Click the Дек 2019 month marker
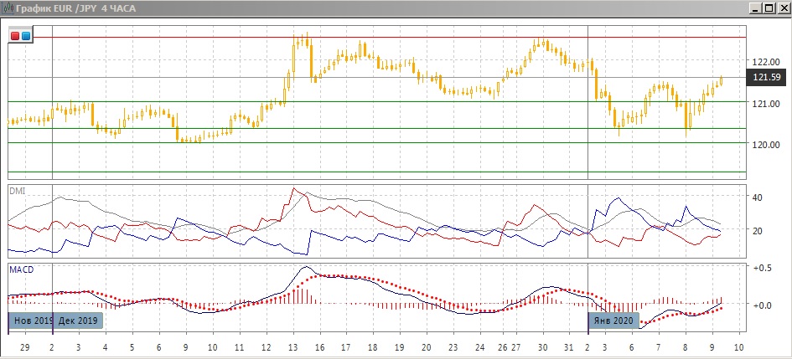This screenshot has width=792, height=359. (x=77, y=321)
